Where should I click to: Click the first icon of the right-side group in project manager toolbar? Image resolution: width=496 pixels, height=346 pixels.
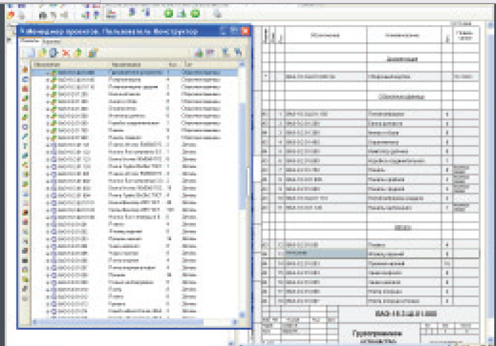coord(199,52)
